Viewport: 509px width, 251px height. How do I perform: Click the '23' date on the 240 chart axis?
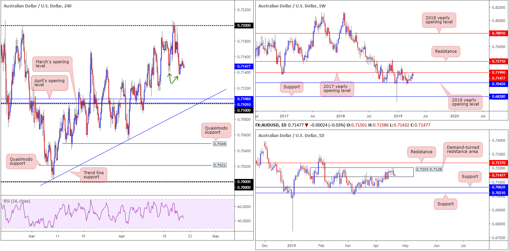(x=191, y=236)
